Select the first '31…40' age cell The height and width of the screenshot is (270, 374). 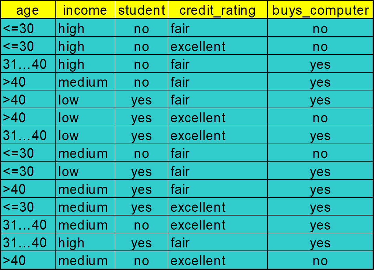(x=25, y=64)
